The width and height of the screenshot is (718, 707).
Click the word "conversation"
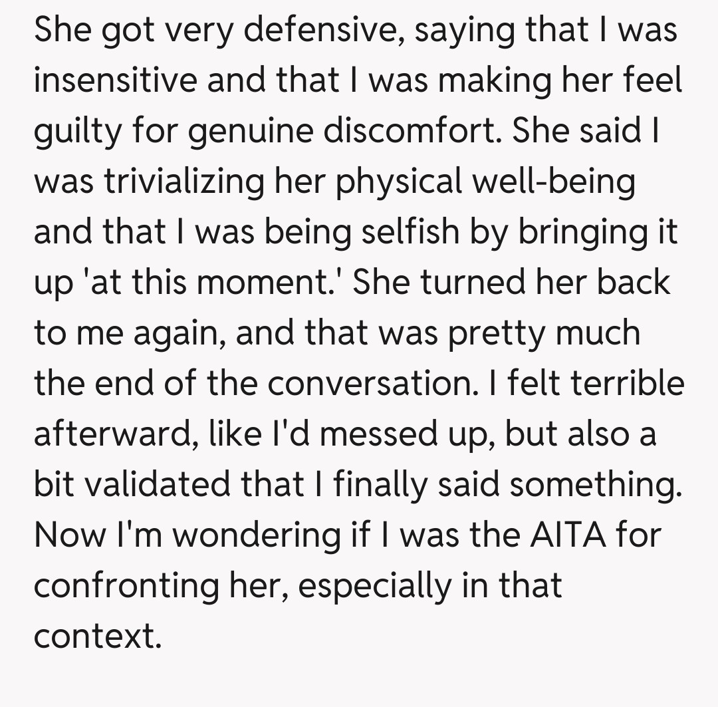[369, 384]
